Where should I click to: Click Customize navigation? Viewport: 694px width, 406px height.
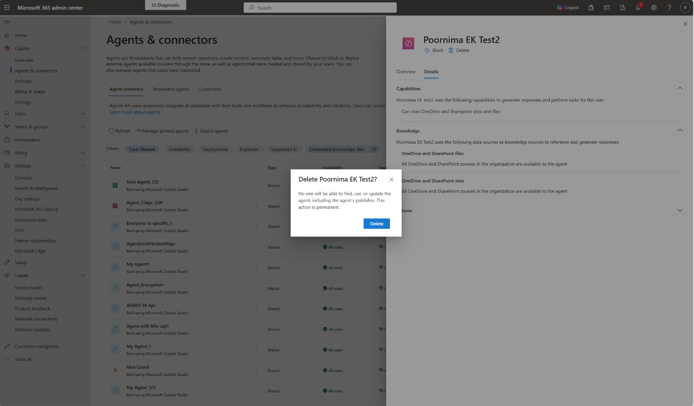click(36, 346)
